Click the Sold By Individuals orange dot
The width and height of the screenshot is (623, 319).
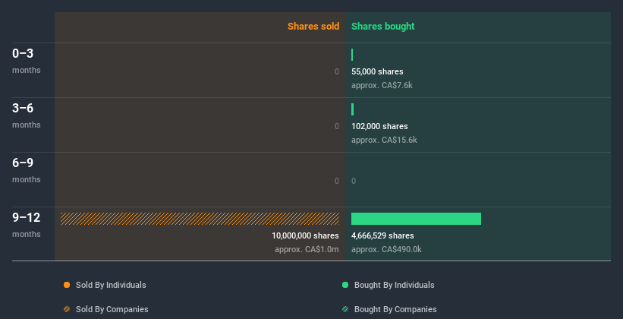(x=67, y=285)
